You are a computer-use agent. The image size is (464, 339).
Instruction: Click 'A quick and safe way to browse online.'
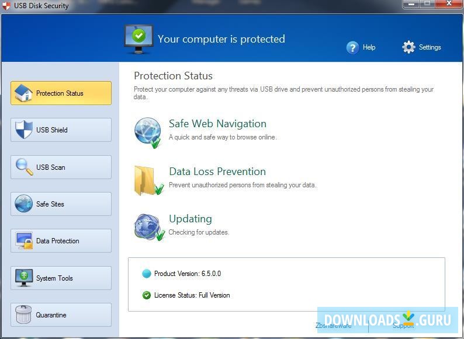(x=223, y=137)
